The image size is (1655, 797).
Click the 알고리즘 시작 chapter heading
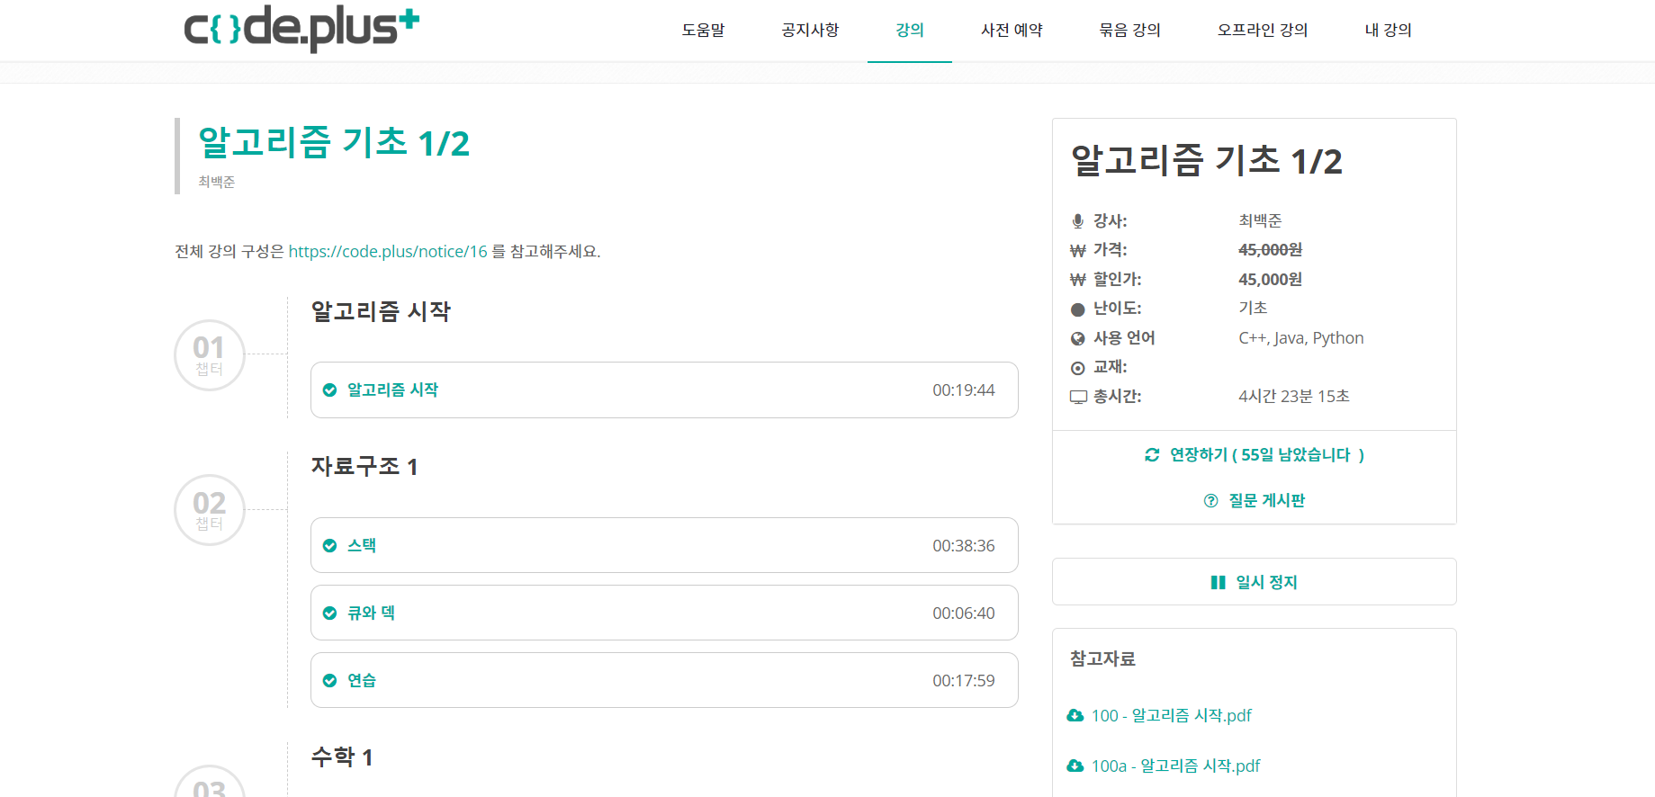[381, 311]
